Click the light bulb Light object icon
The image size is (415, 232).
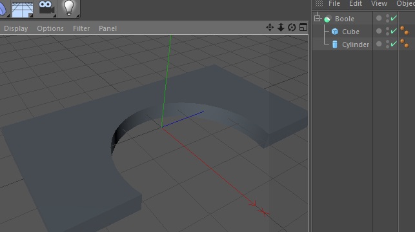click(x=69, y=8)
